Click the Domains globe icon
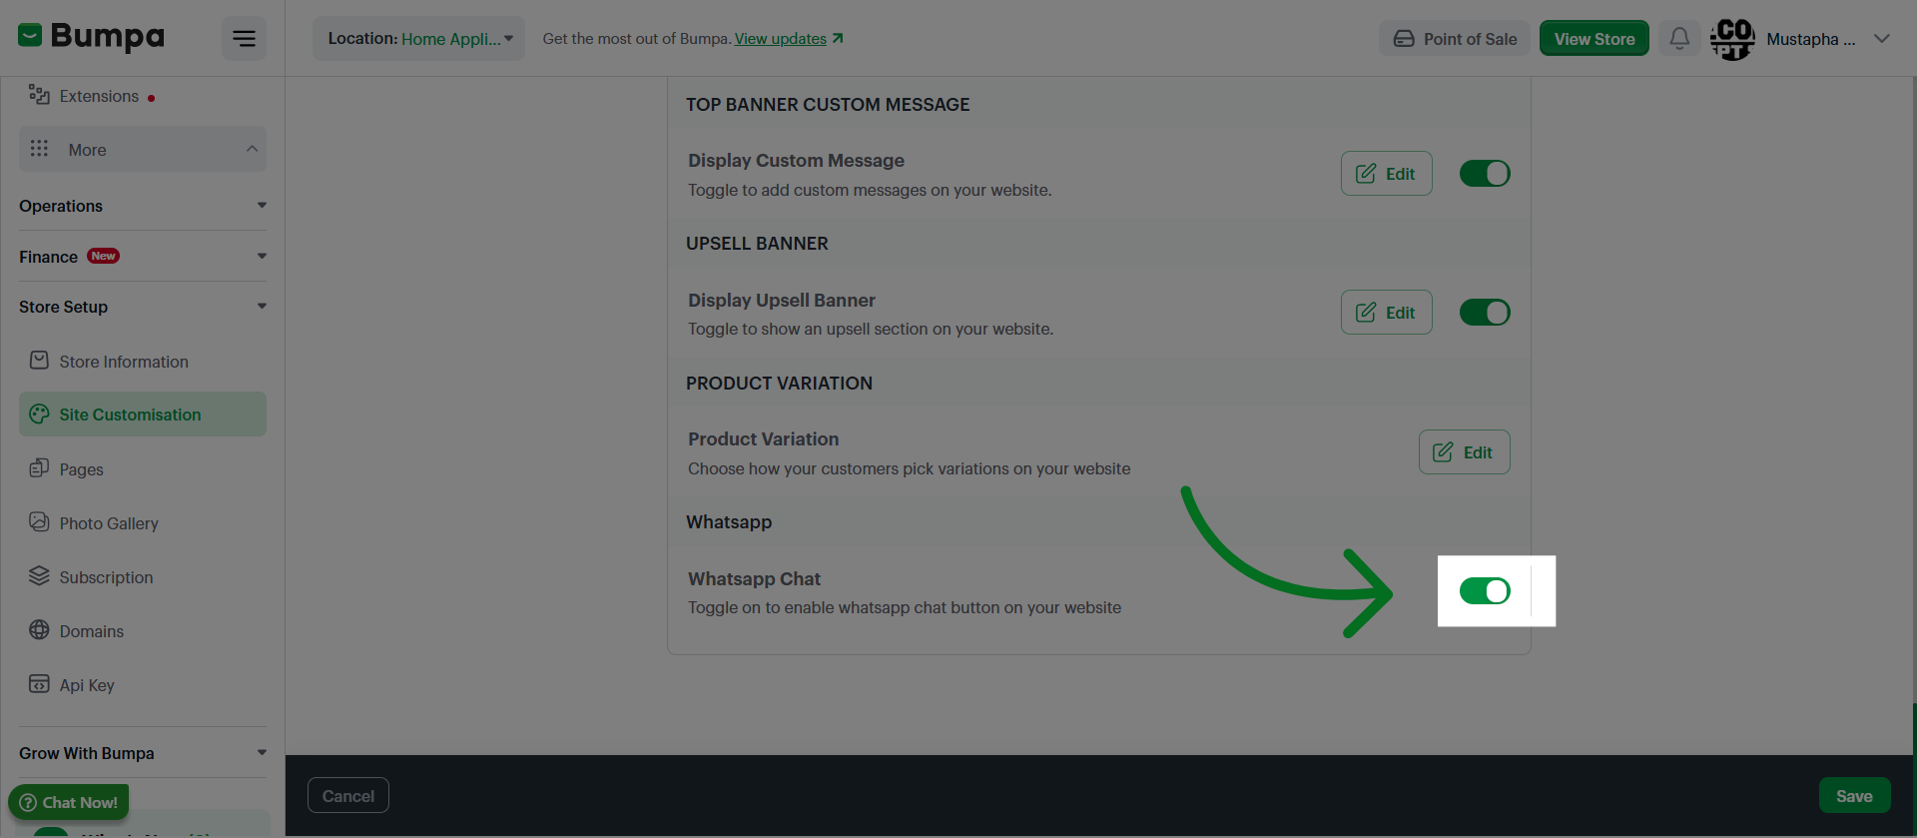 39,630
